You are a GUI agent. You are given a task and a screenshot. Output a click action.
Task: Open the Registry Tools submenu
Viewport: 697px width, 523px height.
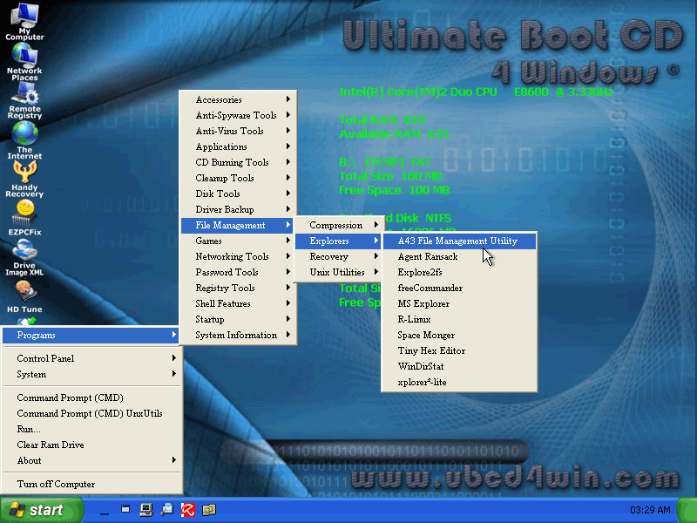(237, 288)
